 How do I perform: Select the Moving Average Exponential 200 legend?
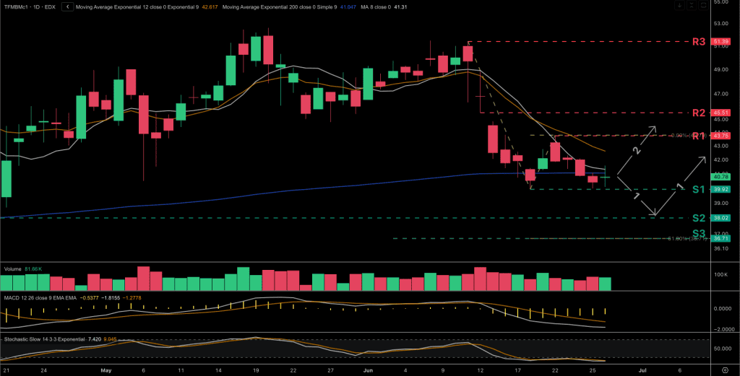click(280, 7)
